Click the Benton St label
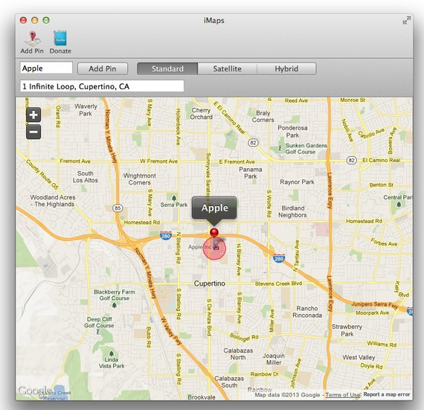 (382, 185)
